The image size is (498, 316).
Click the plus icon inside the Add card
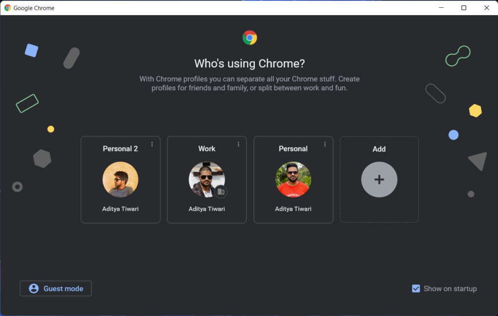pos(379,180)
